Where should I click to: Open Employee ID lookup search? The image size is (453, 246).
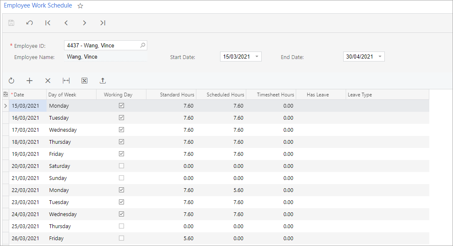coord(142,45)
